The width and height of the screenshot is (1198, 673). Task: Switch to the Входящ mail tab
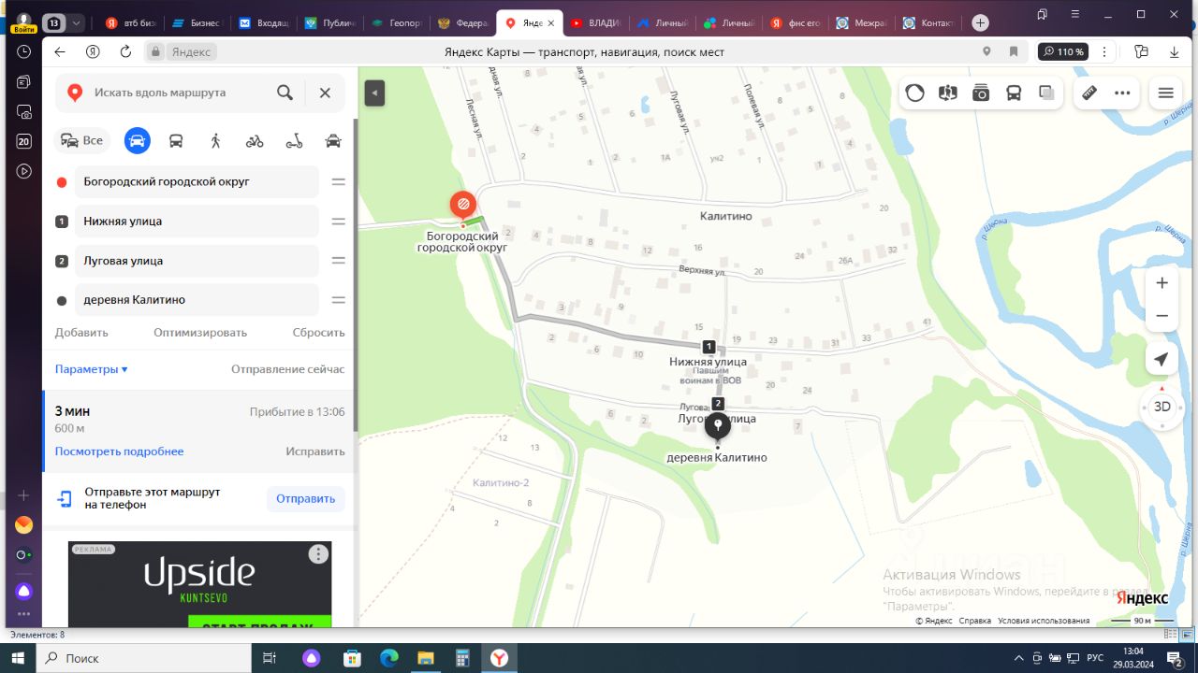[264, 22]
